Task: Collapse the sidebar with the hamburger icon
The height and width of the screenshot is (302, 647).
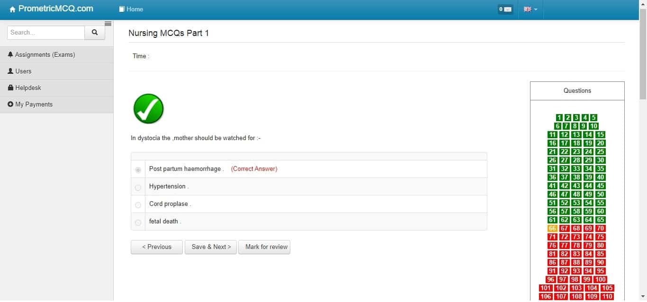Action: coord(108,24)
